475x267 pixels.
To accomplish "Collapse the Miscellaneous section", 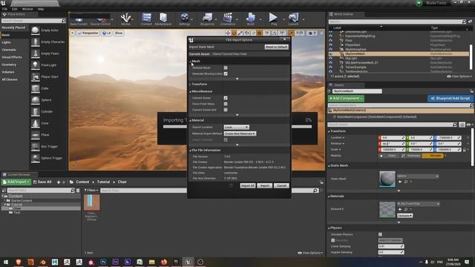I will [190, 91].
